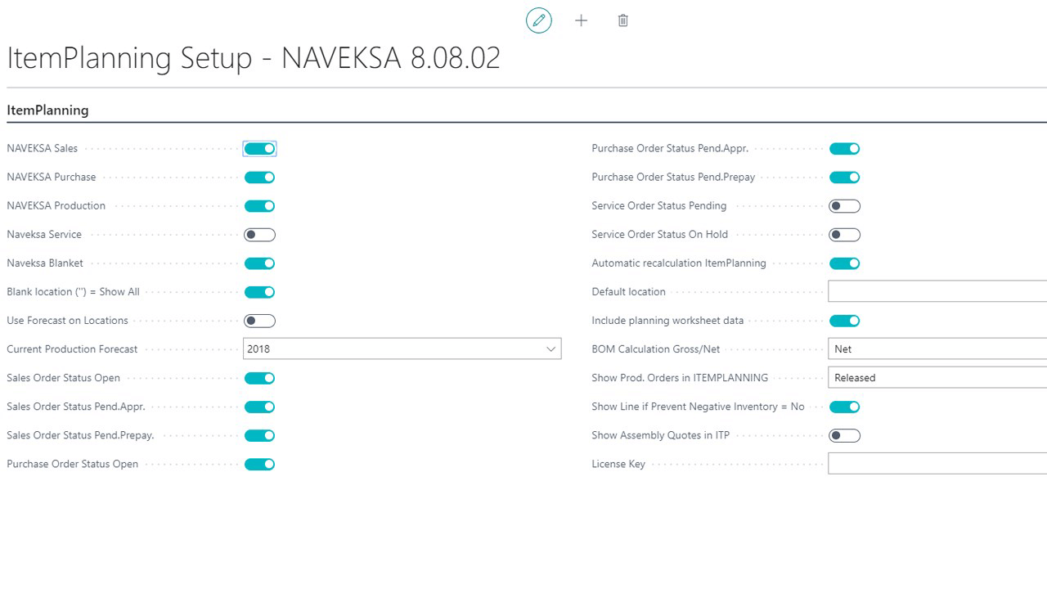Enable Use Forecast on Locations
1047x589 pixels.
[x=259, y=321]
